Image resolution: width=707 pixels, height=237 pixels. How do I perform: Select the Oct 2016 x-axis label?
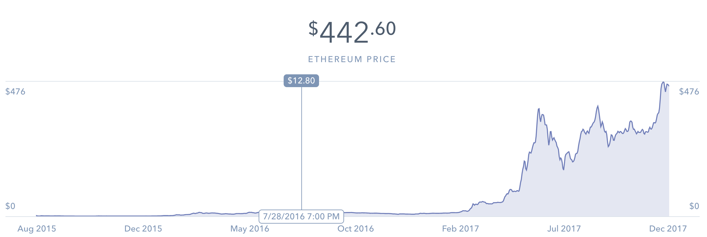click(x=356, y=229)
